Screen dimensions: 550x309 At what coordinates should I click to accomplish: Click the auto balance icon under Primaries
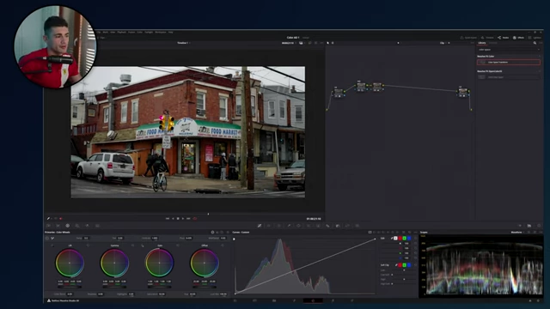pos(46,239)
